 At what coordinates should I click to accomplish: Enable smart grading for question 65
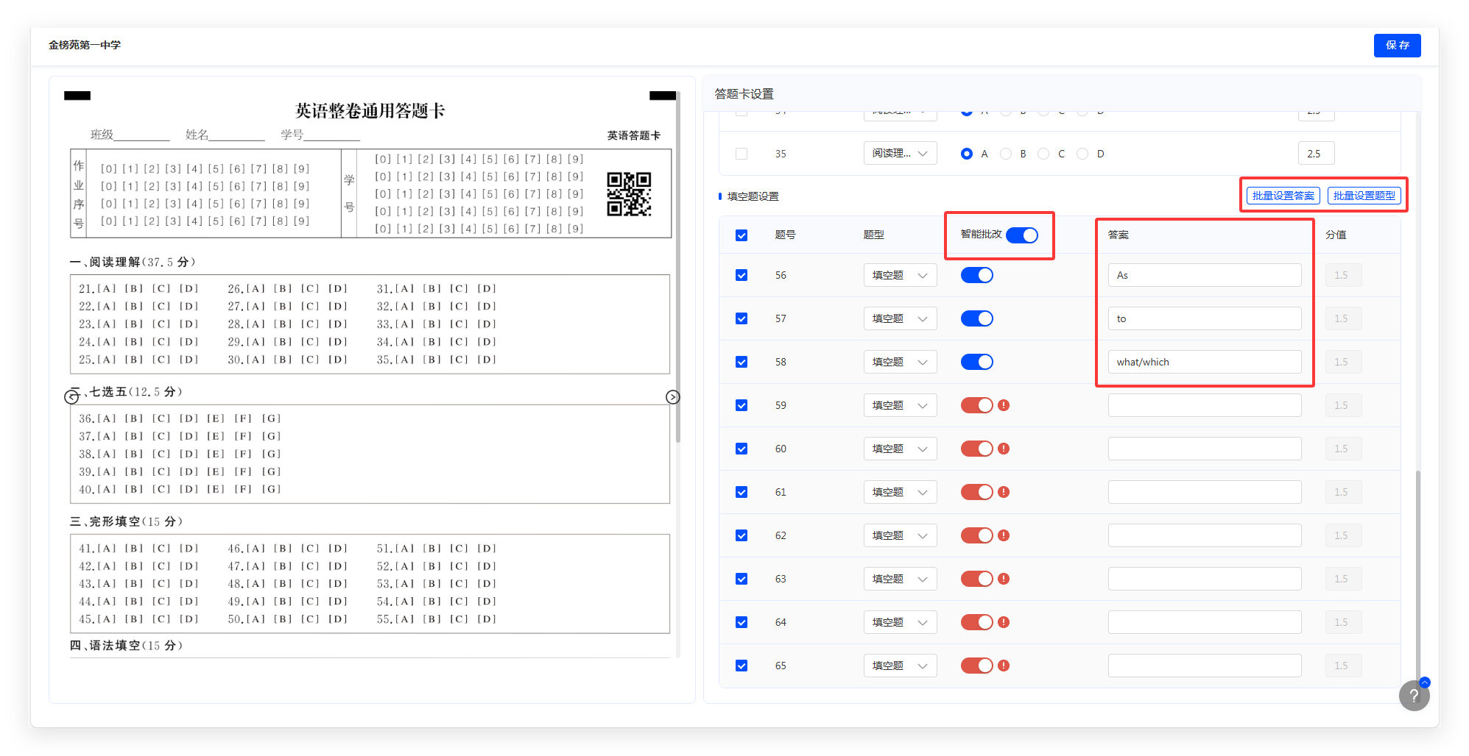point(977,666)
